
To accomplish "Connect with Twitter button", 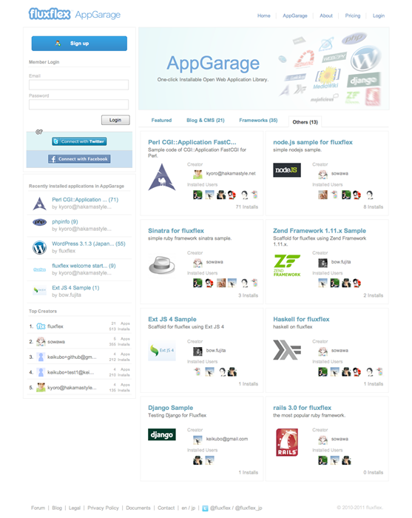I will pyautogui.click(x=79, y=141).
